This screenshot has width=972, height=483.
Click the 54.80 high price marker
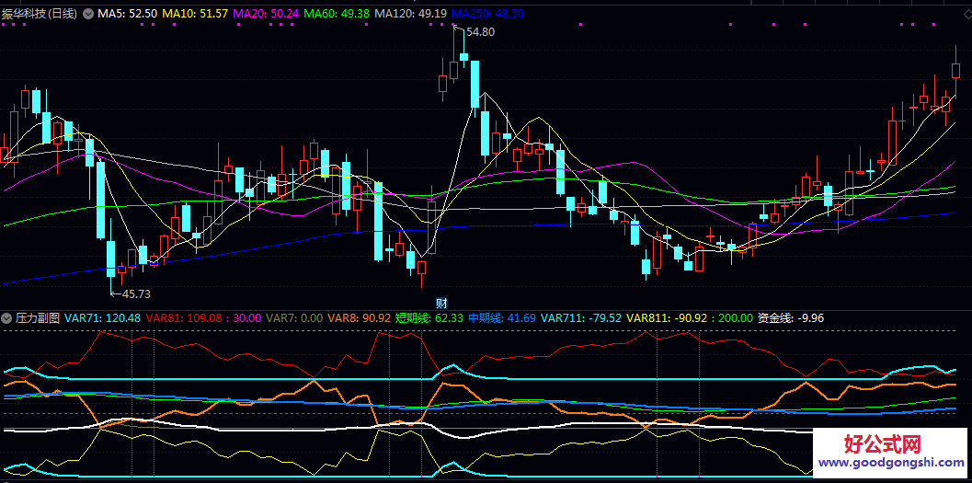[480, 32]
